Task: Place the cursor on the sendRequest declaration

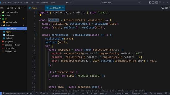Action: 60,35
